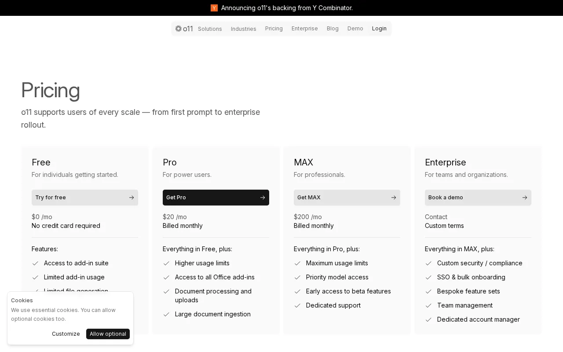The image size is (563, 352).
Task: Click the Enterprise plan title
Action: (x=445, y=162)
